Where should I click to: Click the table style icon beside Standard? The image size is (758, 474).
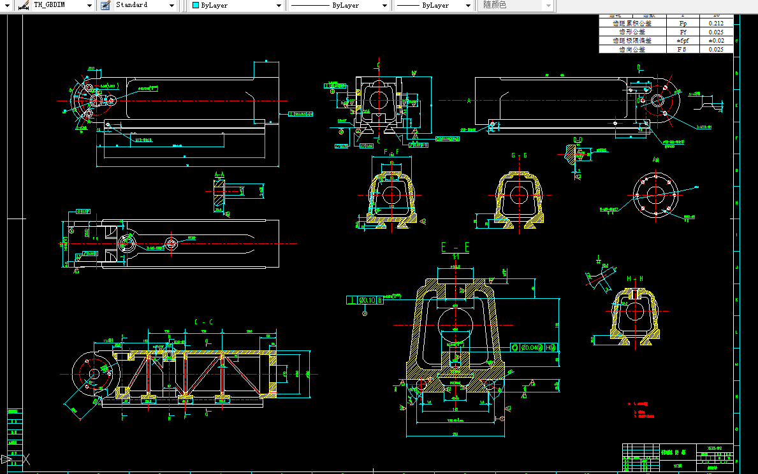click(x=105, y=5)
